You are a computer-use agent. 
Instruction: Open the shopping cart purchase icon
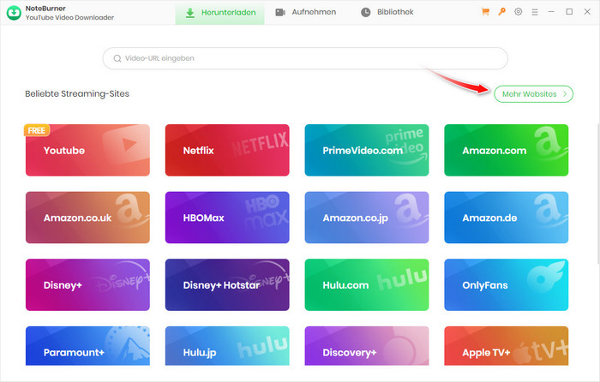tap(485, 12)
